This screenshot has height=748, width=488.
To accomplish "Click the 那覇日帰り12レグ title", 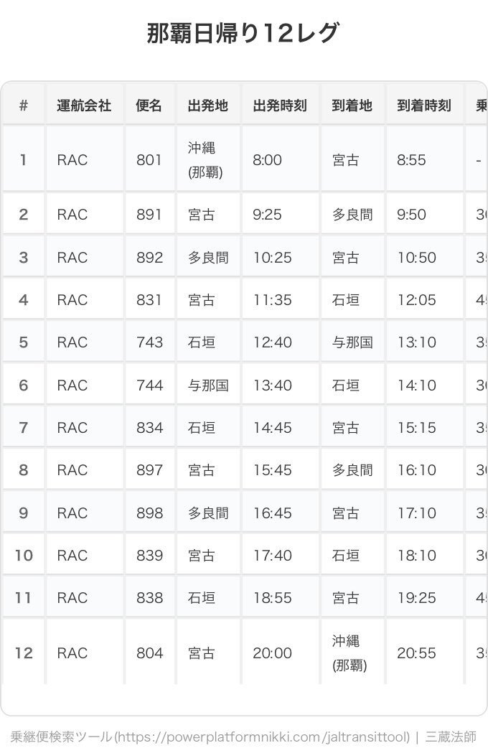I will tap(243, 34).
